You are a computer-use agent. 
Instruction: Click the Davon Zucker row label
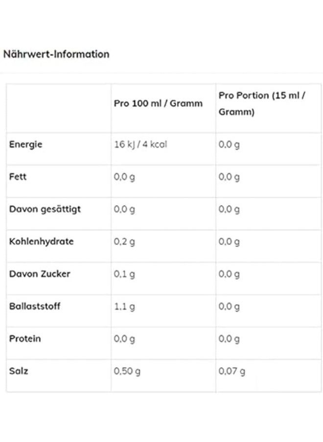(x=40, y=274)
